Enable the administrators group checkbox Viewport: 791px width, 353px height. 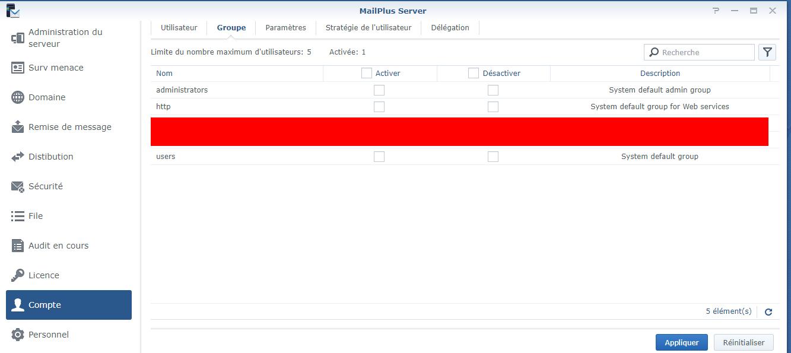[379, 90]
